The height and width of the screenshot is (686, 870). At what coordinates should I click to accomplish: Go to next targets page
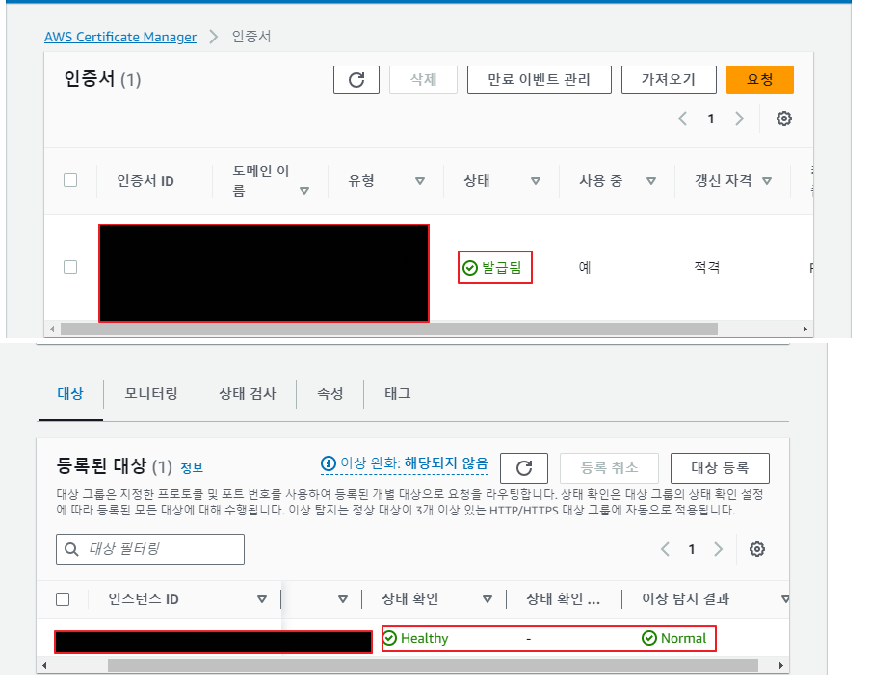(x=718, y=549)
